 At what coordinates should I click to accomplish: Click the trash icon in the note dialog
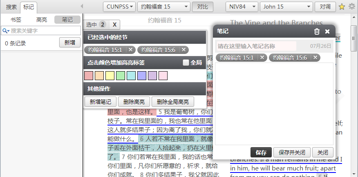(x=317, y=31)
